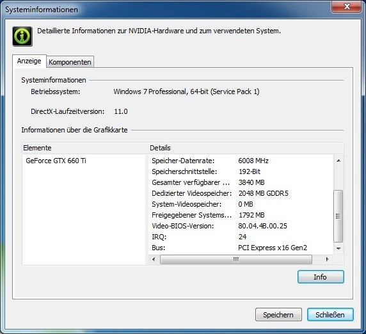Screen dimensions: 366x334
Task: Click the vertical scrollbar thumb in details
Action: pyautogui.click(x=338, y=216)
